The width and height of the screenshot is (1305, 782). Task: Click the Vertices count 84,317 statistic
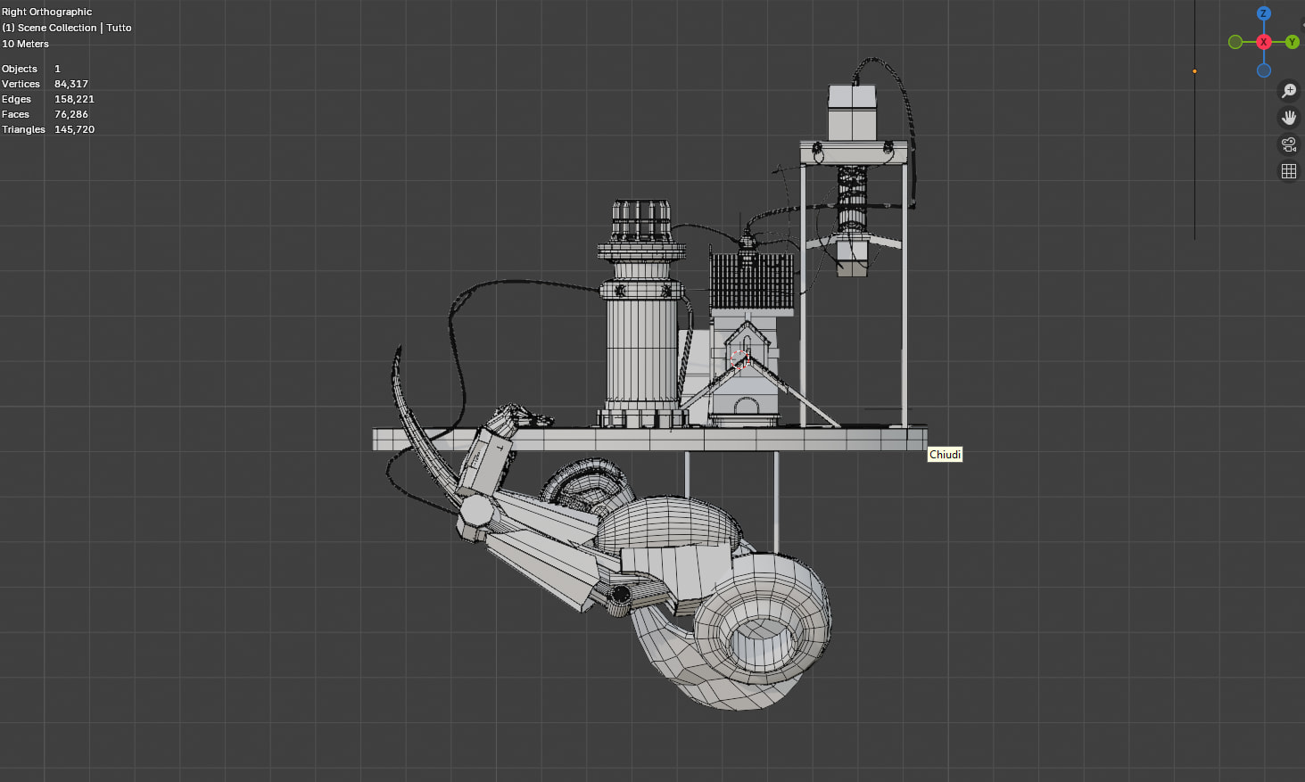coord(70,84)
